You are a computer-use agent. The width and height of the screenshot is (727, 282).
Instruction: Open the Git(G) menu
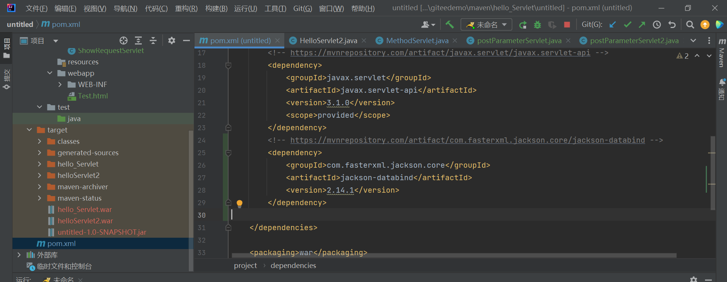point(302,8)
